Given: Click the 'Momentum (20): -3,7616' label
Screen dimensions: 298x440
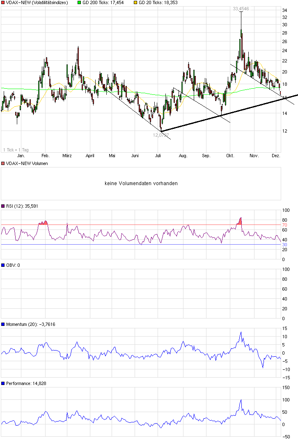Looking at the screenshot, I should point(31,324).
